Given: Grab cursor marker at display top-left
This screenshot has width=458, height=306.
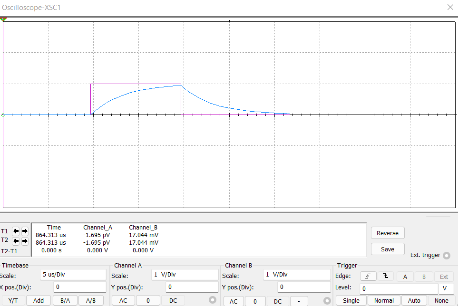Looking at the screenshot, I should tap(3, 19).
